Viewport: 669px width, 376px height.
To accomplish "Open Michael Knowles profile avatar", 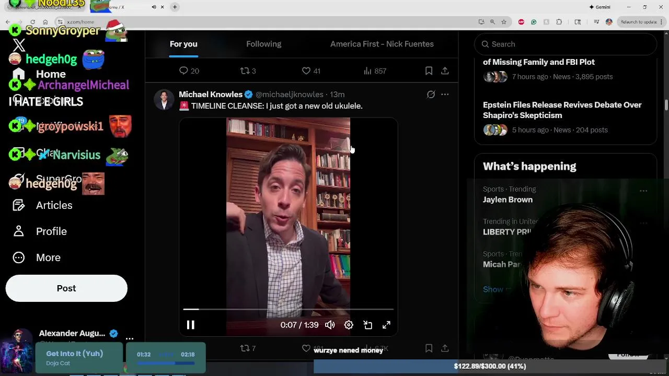I will 164,100.
